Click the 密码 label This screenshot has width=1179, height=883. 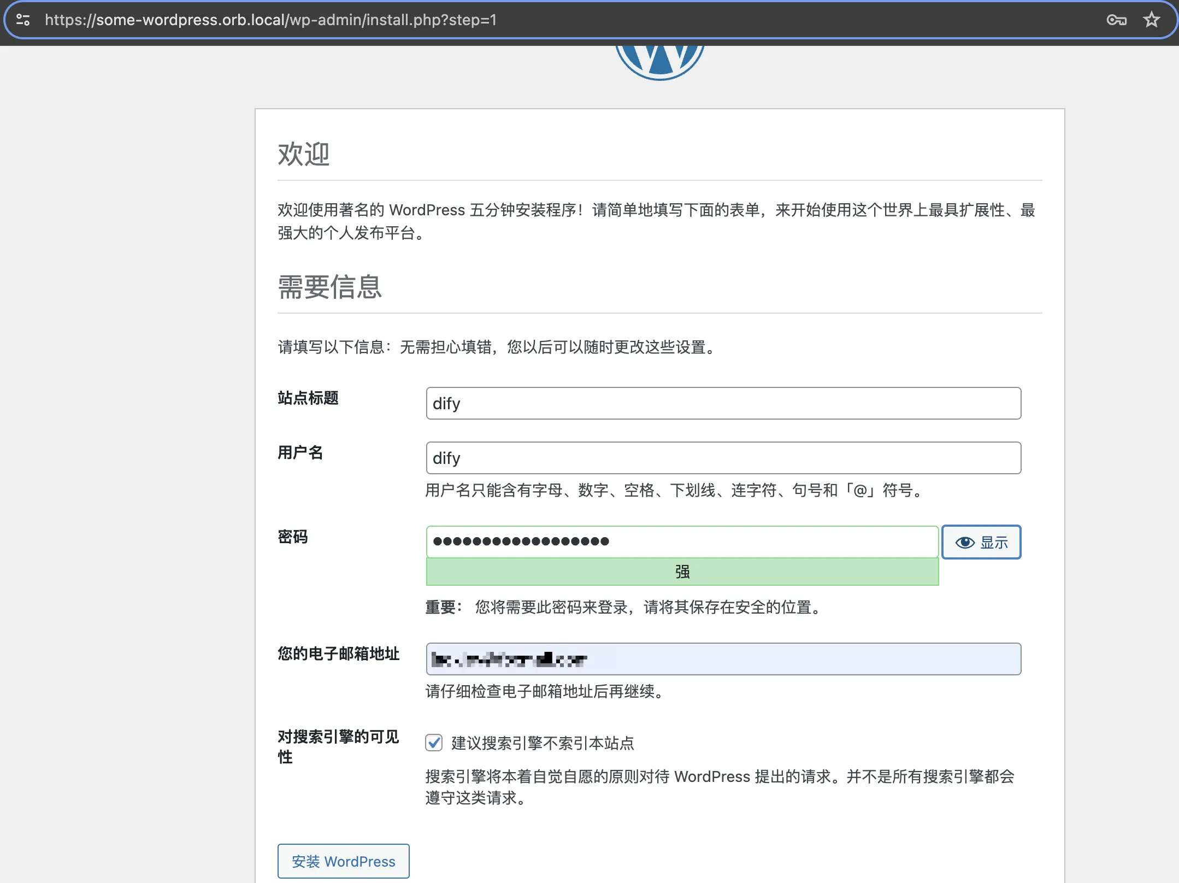click(x=293, y=537)
